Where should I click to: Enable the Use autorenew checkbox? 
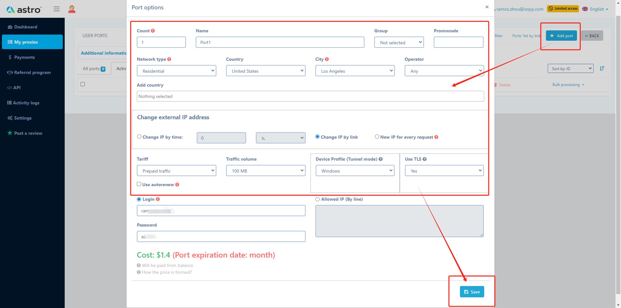pyautogui.click(x=139, y=184)
